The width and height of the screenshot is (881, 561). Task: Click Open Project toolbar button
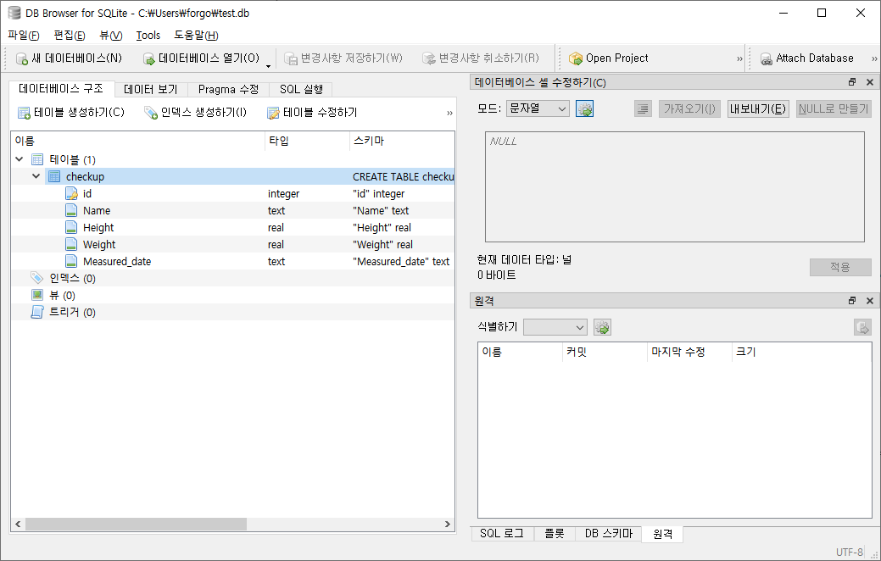point(609,58)
